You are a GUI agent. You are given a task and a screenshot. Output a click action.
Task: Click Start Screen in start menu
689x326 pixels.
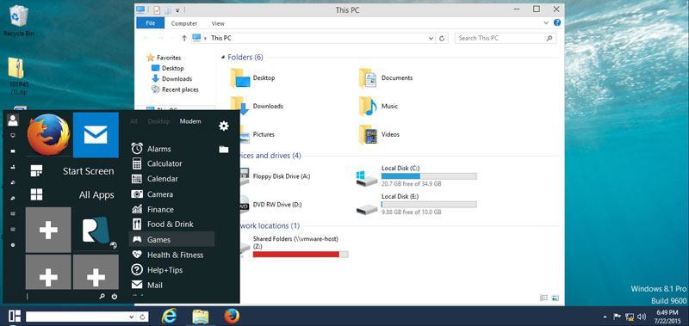coord(72,171)
